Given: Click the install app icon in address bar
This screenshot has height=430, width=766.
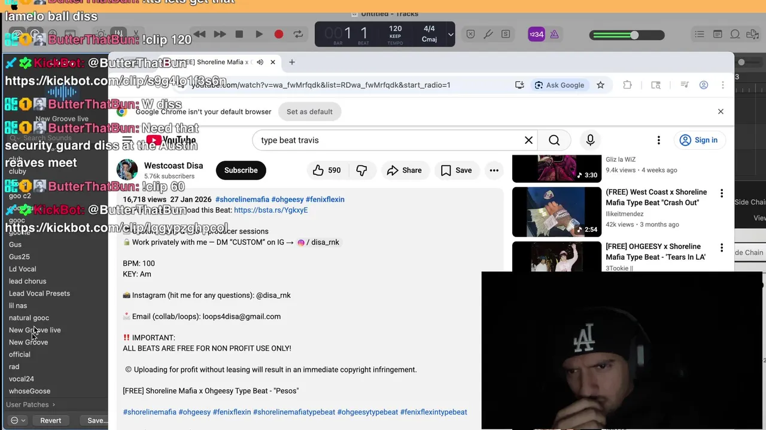Looking at the screenshot, I should point(519,85).
